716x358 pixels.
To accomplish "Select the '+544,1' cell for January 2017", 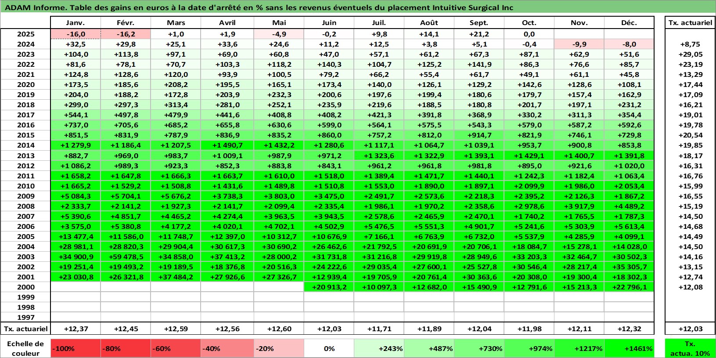I will tap(76, 115).
